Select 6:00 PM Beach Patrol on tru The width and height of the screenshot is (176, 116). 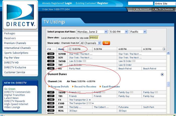tap(125, 68)
